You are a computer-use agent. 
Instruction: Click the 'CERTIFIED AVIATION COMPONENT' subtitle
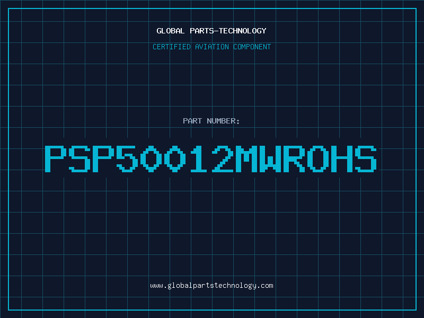[x=211, y=47]
